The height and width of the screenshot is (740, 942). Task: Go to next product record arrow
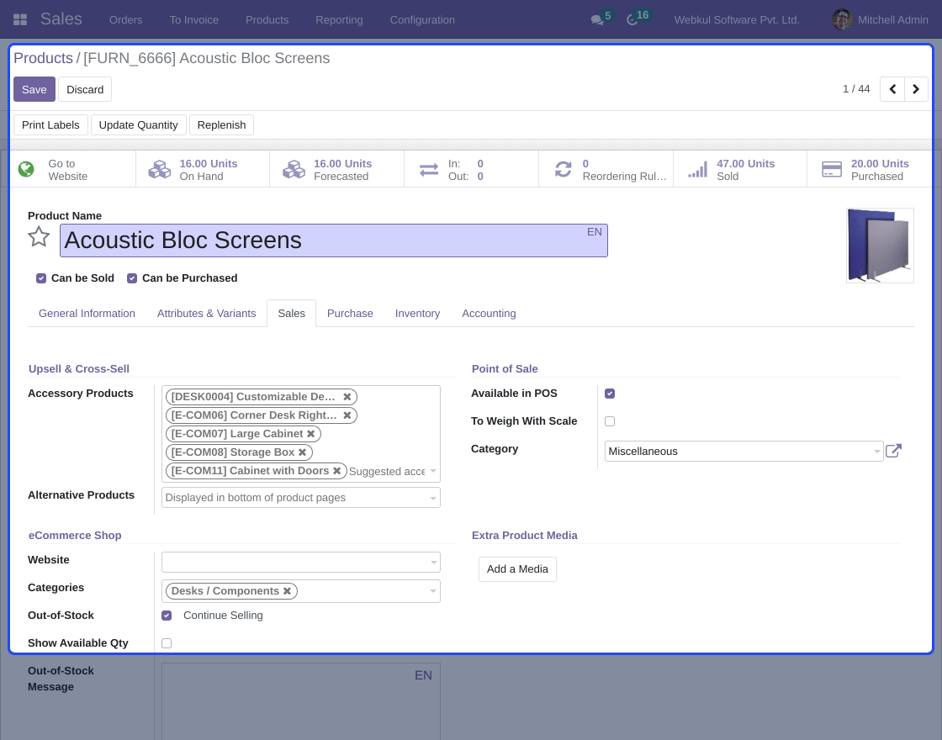[x=916, y=89]
